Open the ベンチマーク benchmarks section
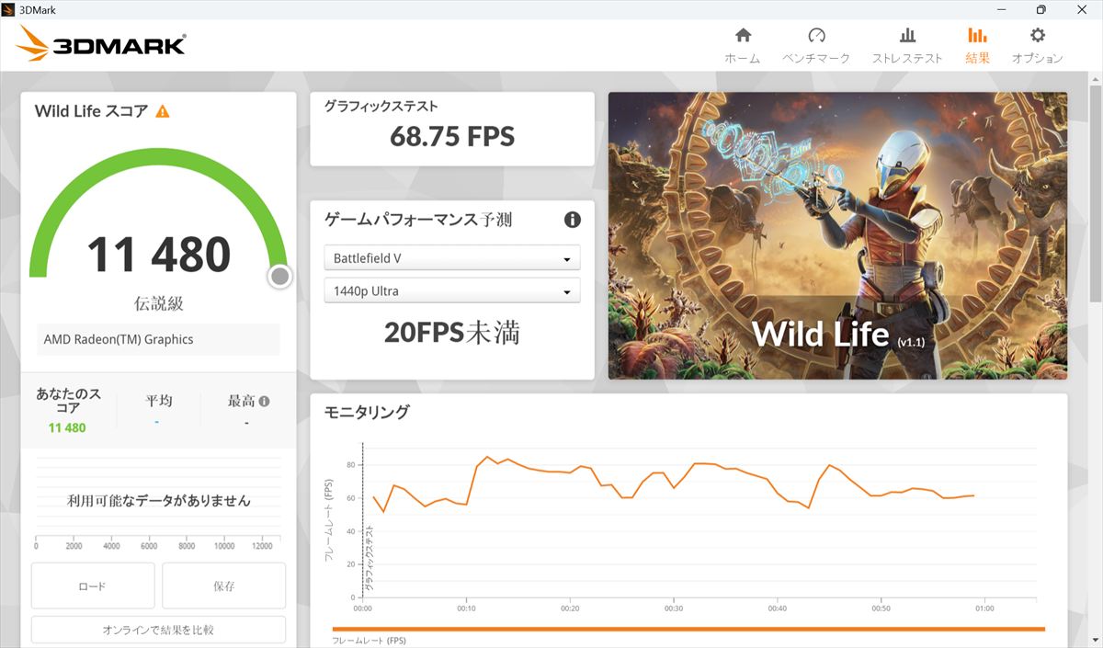 tap(816, 45)
